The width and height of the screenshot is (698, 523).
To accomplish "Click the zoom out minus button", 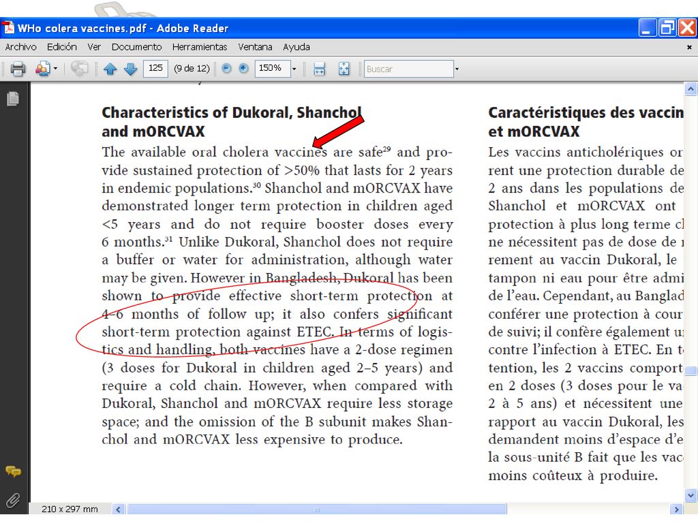I will coord(226,69).
